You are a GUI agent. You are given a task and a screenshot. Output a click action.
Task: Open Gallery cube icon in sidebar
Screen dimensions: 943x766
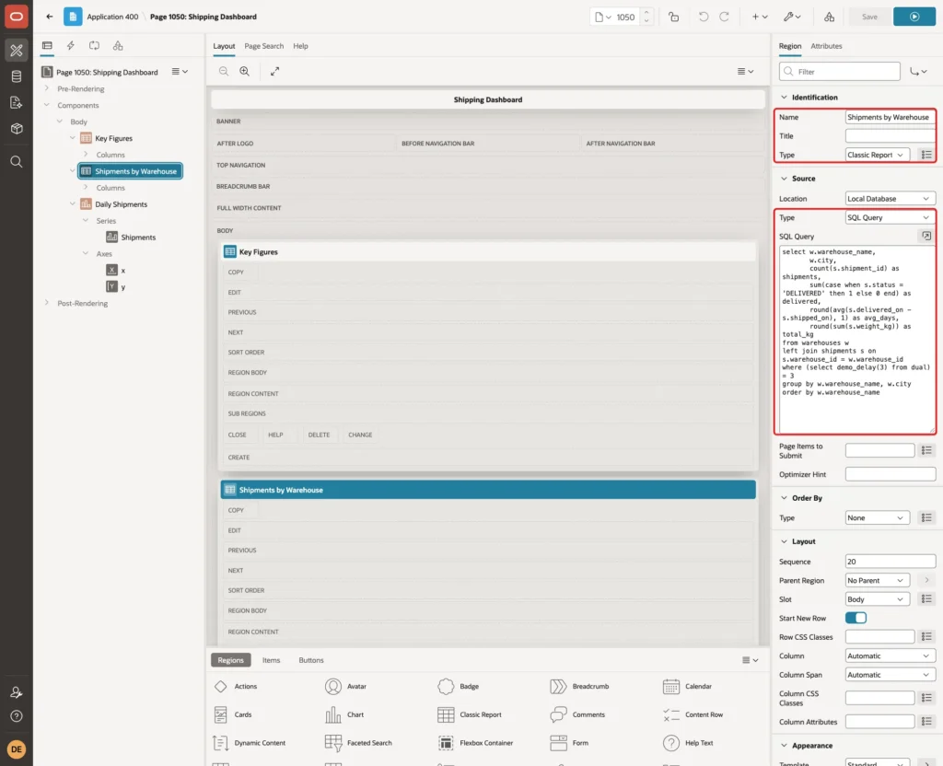17,129
